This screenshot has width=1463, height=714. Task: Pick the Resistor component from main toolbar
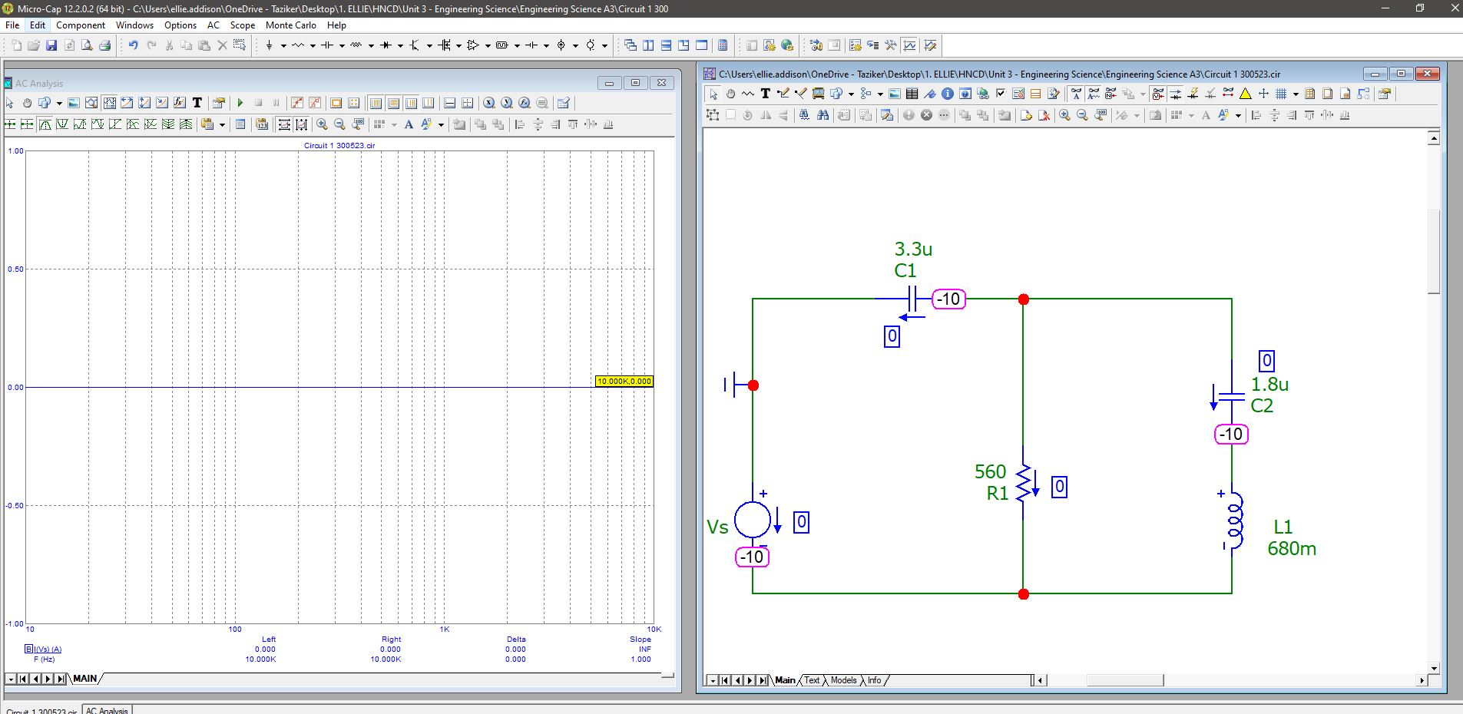pos(297,45)
